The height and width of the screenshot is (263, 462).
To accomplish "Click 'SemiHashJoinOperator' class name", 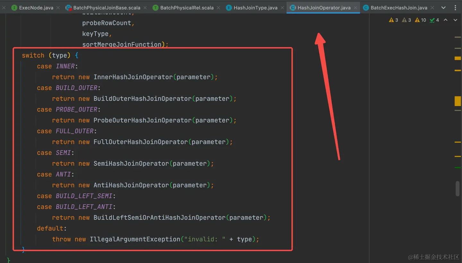I will 131,164.
